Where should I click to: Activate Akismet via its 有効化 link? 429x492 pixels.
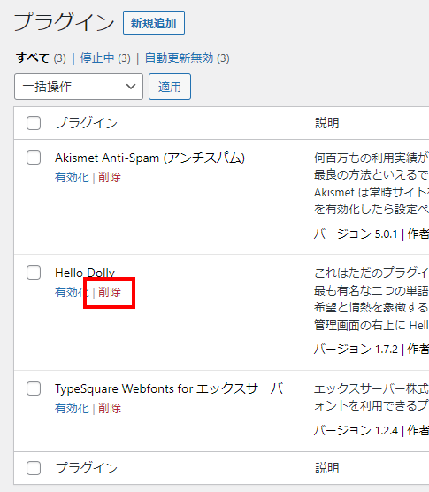pos(72,178)
